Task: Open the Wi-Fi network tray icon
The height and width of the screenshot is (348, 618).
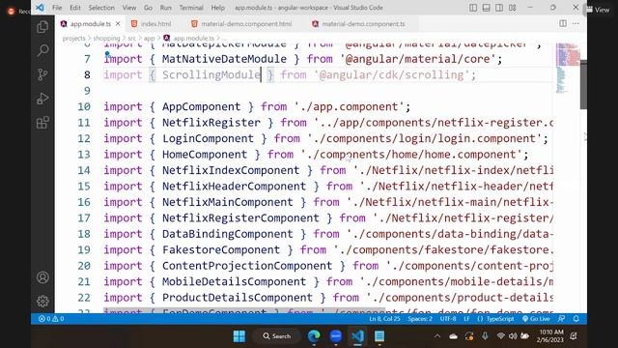Action: pyautogui.click(x=500, y=336)
